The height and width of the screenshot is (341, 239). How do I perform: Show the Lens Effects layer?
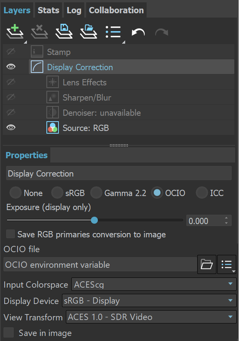pyautogui.click(x=11, y=82)
